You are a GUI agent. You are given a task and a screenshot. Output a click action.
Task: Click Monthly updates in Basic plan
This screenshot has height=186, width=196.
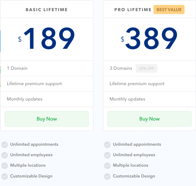[x=25, y=99]
